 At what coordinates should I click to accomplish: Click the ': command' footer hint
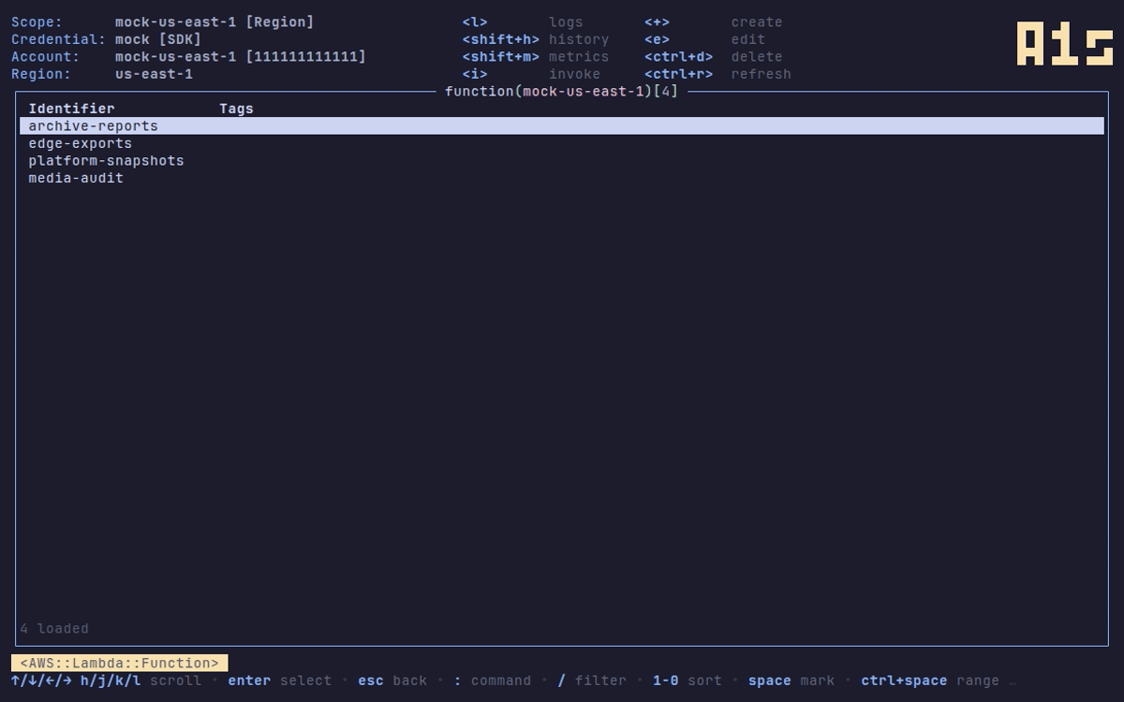click(493, 680)
